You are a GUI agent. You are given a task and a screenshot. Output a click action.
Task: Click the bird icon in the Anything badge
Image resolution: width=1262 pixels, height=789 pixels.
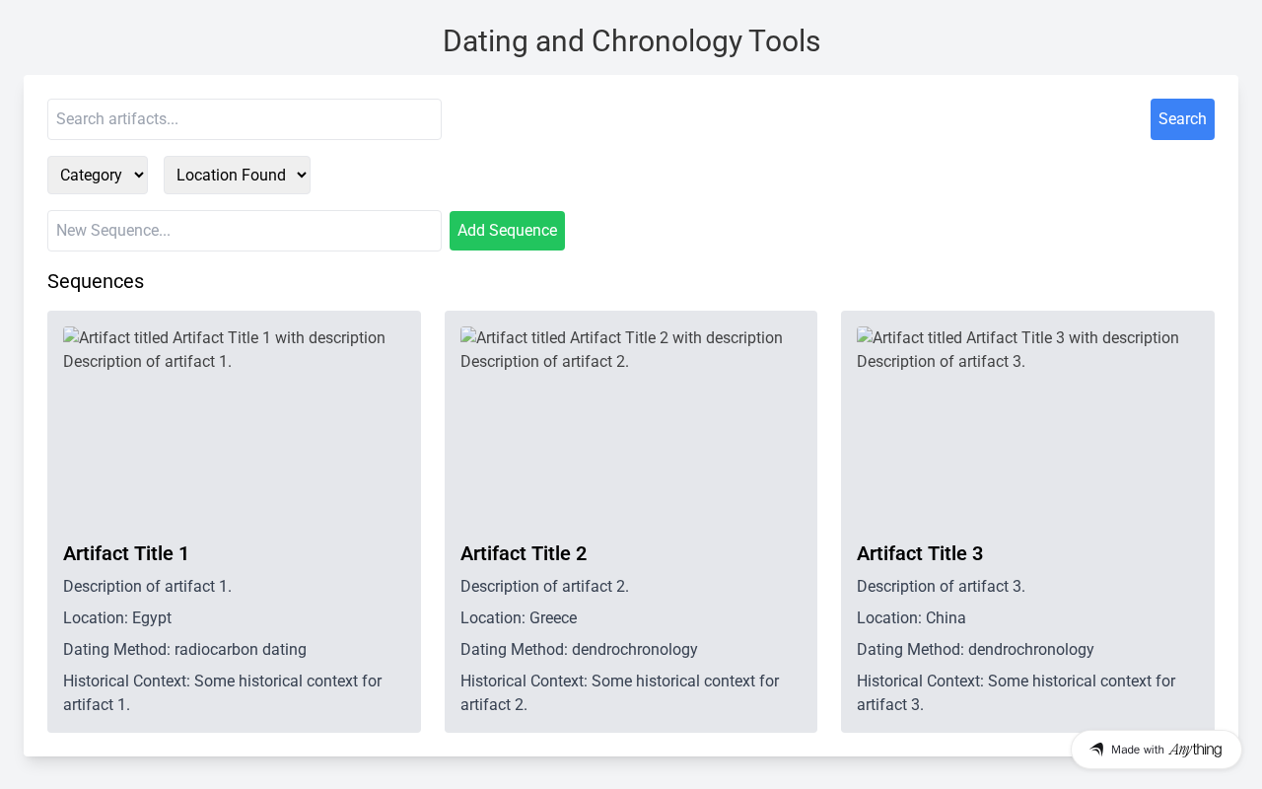1096,750
